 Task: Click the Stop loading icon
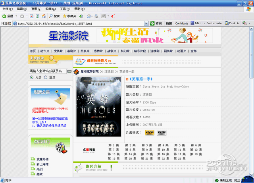(32, 16)
